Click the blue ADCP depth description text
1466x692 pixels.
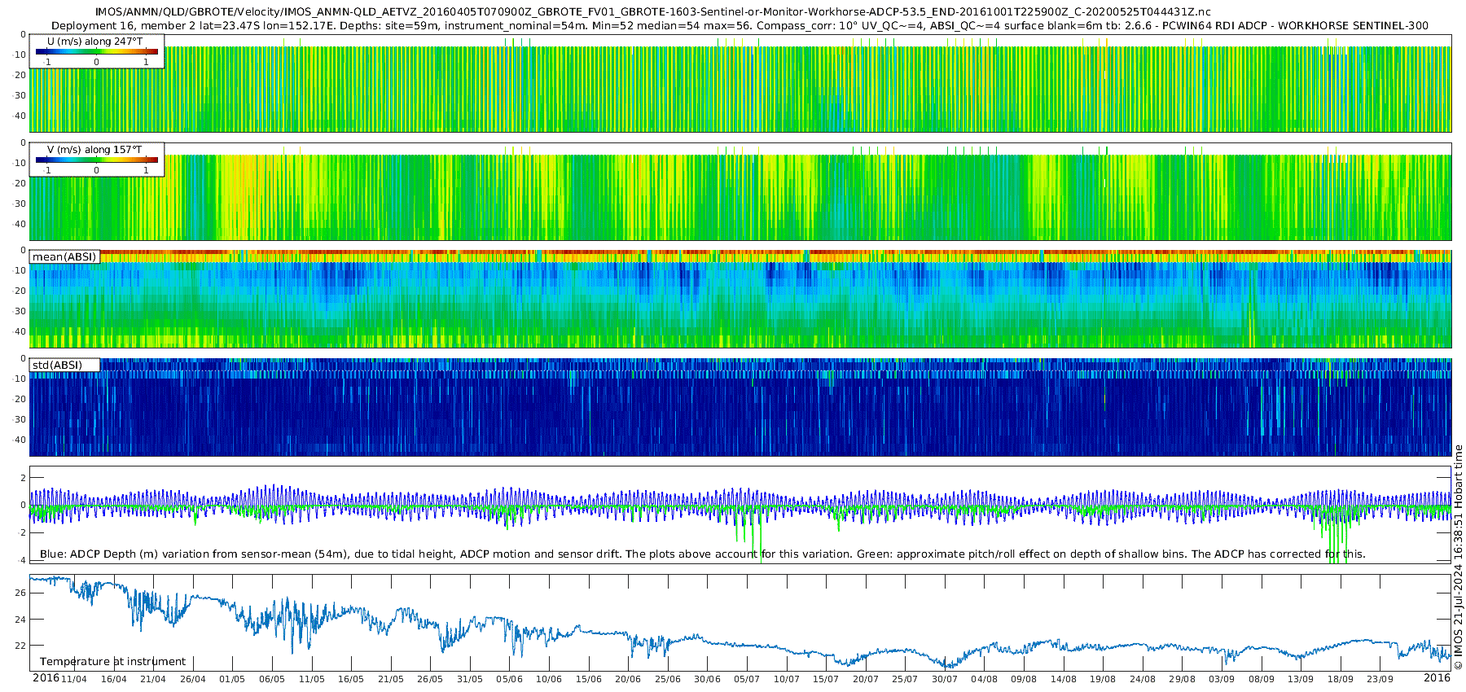703,554
